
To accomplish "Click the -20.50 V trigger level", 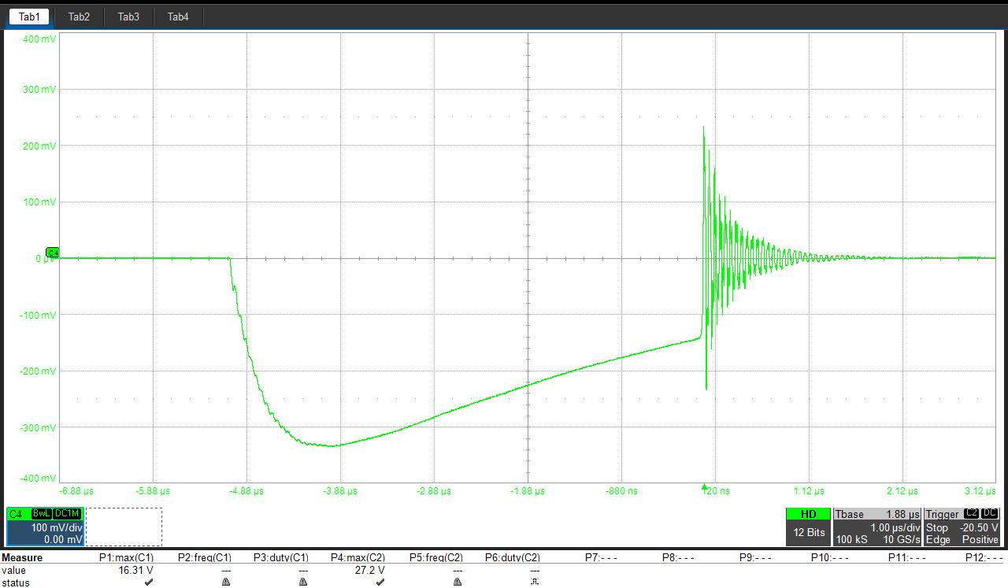I will click(979, 527).
